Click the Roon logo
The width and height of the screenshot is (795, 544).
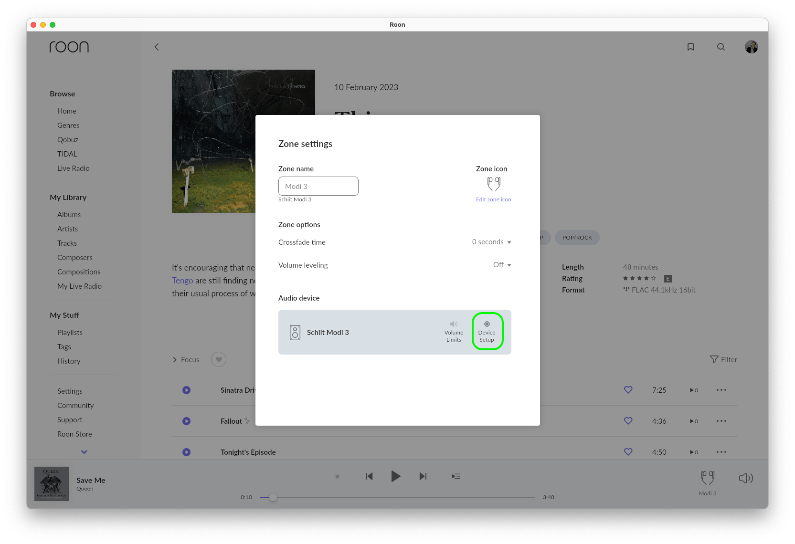[x=69, y=47]
